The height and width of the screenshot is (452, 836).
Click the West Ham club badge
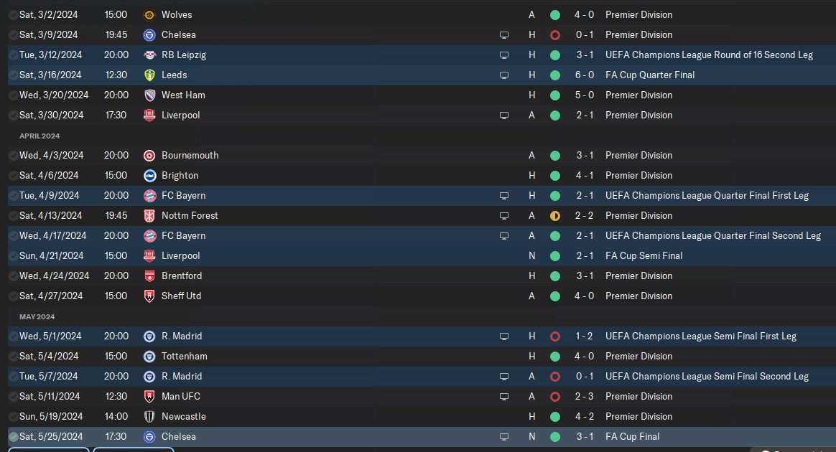coord(149,95)
